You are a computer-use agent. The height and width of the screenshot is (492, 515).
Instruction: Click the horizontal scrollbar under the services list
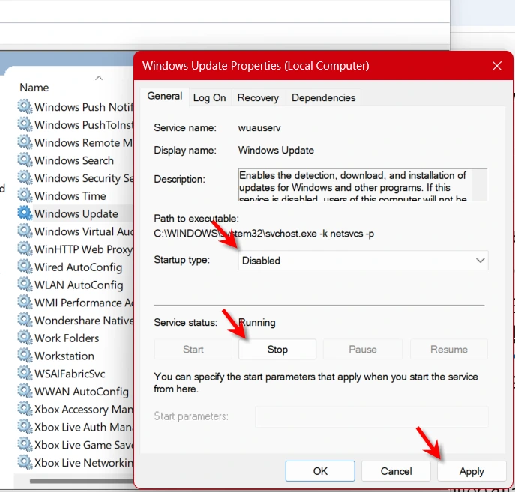[82, 481]
